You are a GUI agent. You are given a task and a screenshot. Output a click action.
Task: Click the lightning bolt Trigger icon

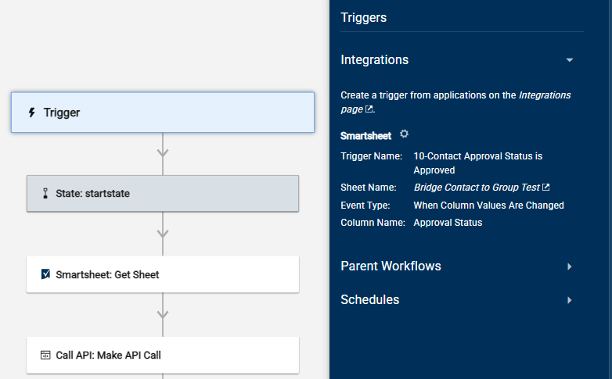coord(31,113)
